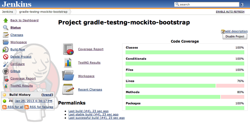The width and height of the screenshot is (250, 124).
Task: Click the Lines coverage bar
Action: tap(185, 86)
